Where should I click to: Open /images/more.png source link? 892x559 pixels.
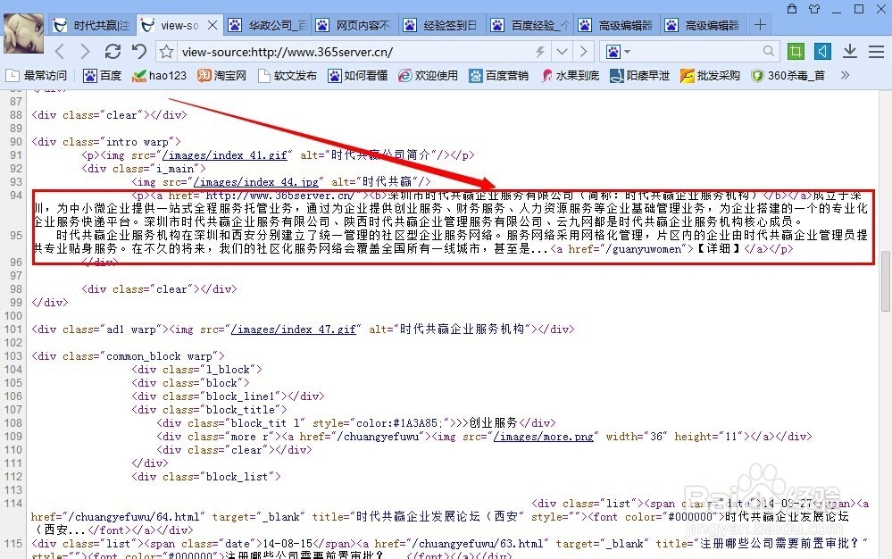click(x=543, y=437)
